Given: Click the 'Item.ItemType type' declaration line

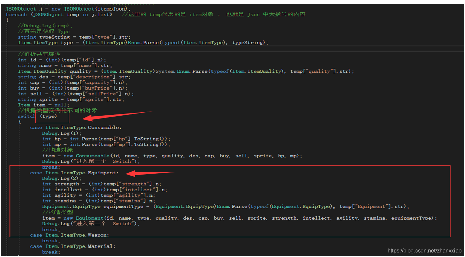Looking at the screenshot, I should (x=143, y=43).
